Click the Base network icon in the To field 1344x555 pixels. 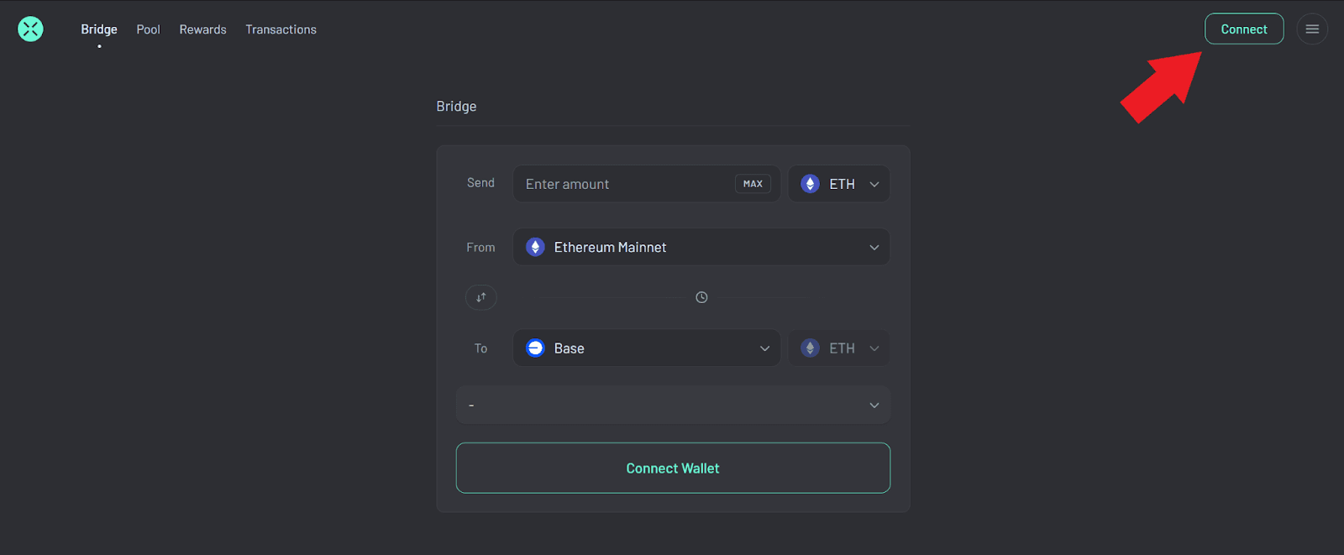tap(535, 348)
